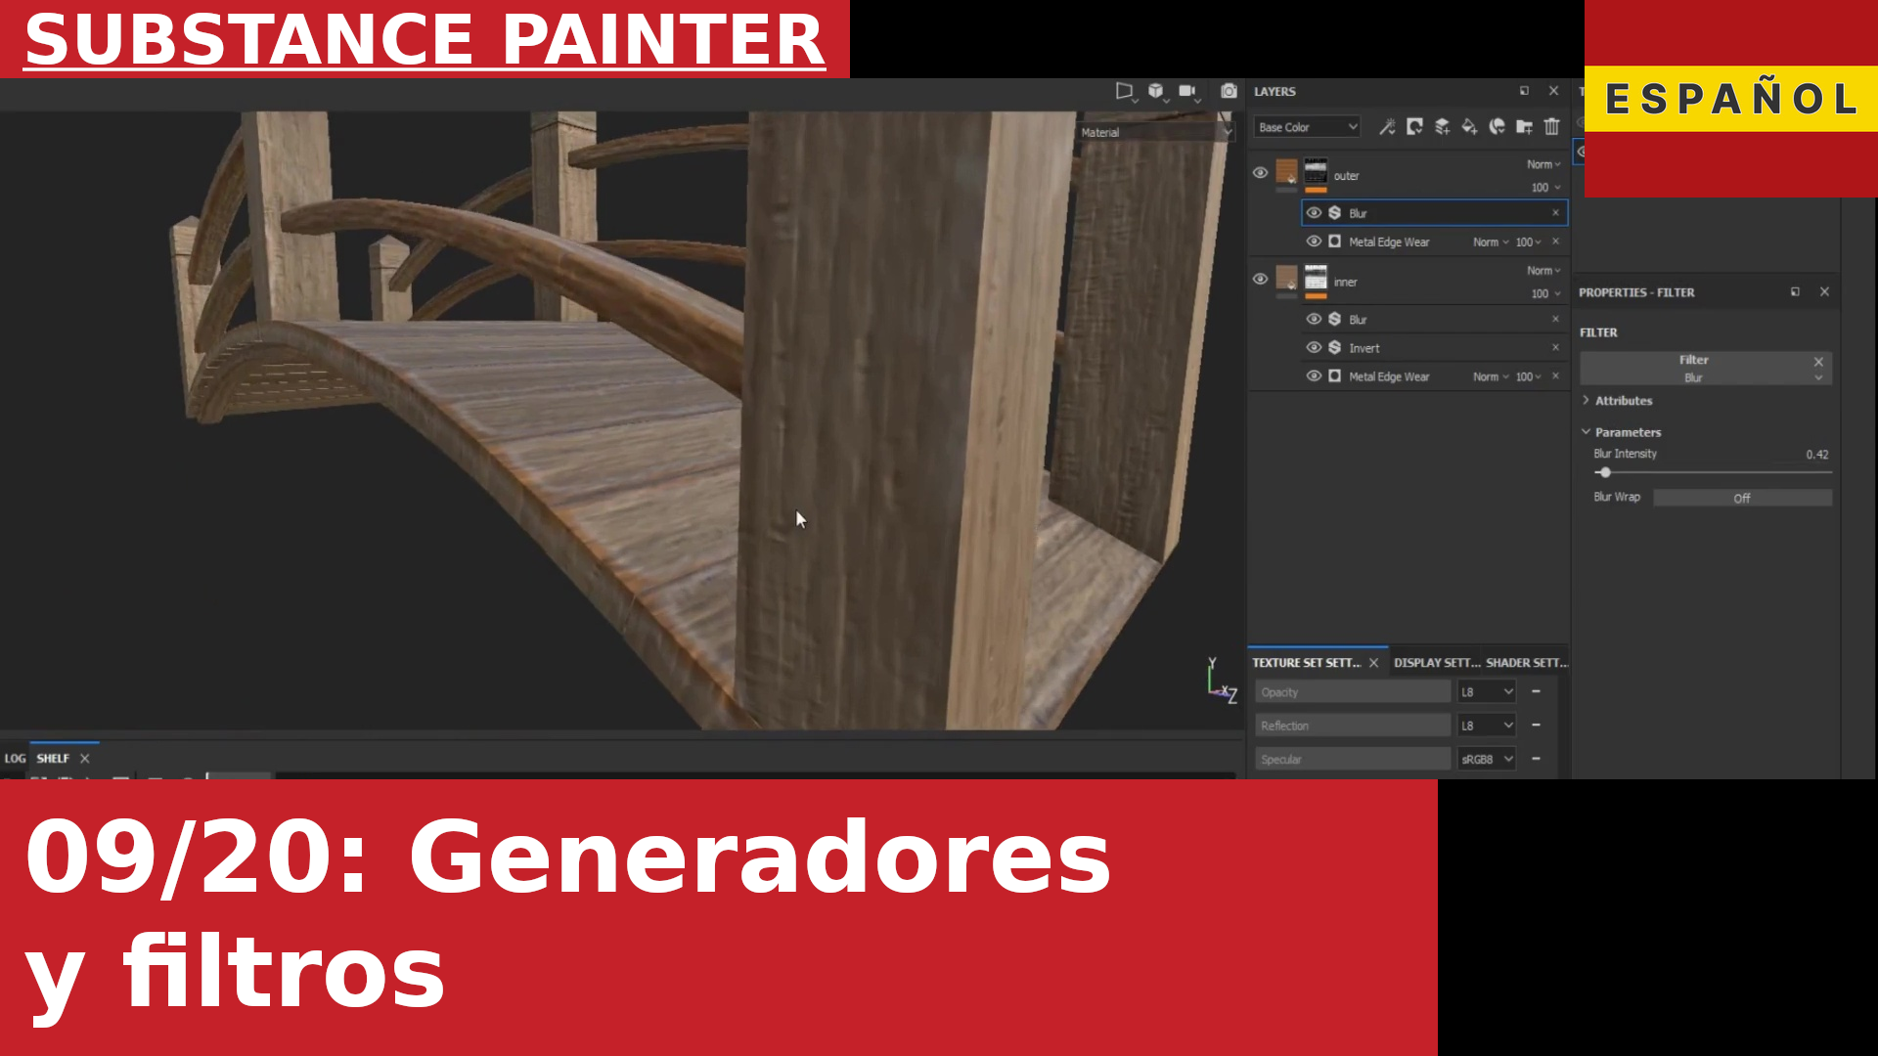
Task: Remove the Opacity channel with minus
Action: click(1536, 691)
